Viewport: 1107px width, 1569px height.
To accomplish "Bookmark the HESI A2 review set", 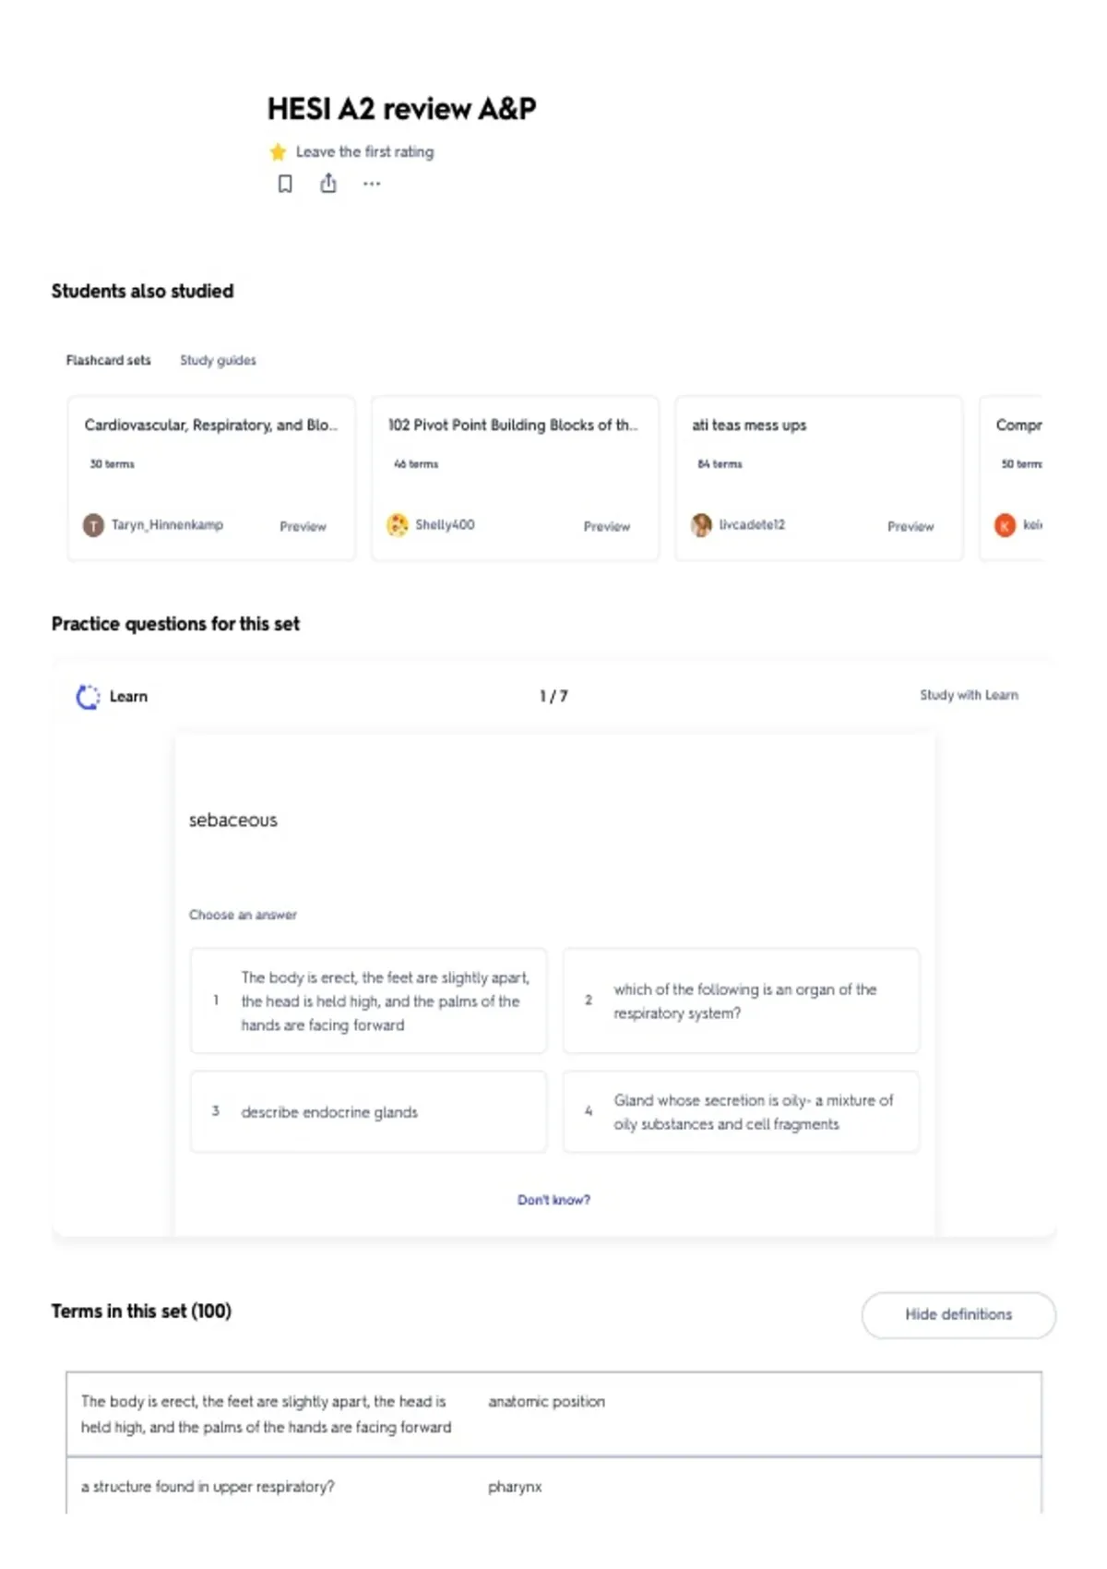I will pyautogui.click(x=285, y=184).
